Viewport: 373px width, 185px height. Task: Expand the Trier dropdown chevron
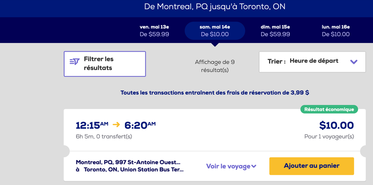pos(354,62)
